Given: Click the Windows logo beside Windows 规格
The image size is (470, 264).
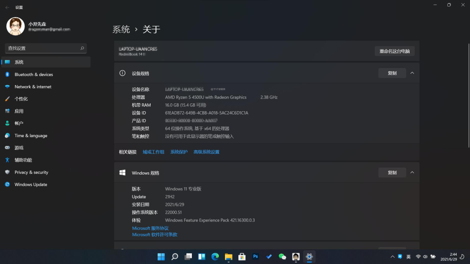Looking at the screenshot, I should tap(122, 172).
